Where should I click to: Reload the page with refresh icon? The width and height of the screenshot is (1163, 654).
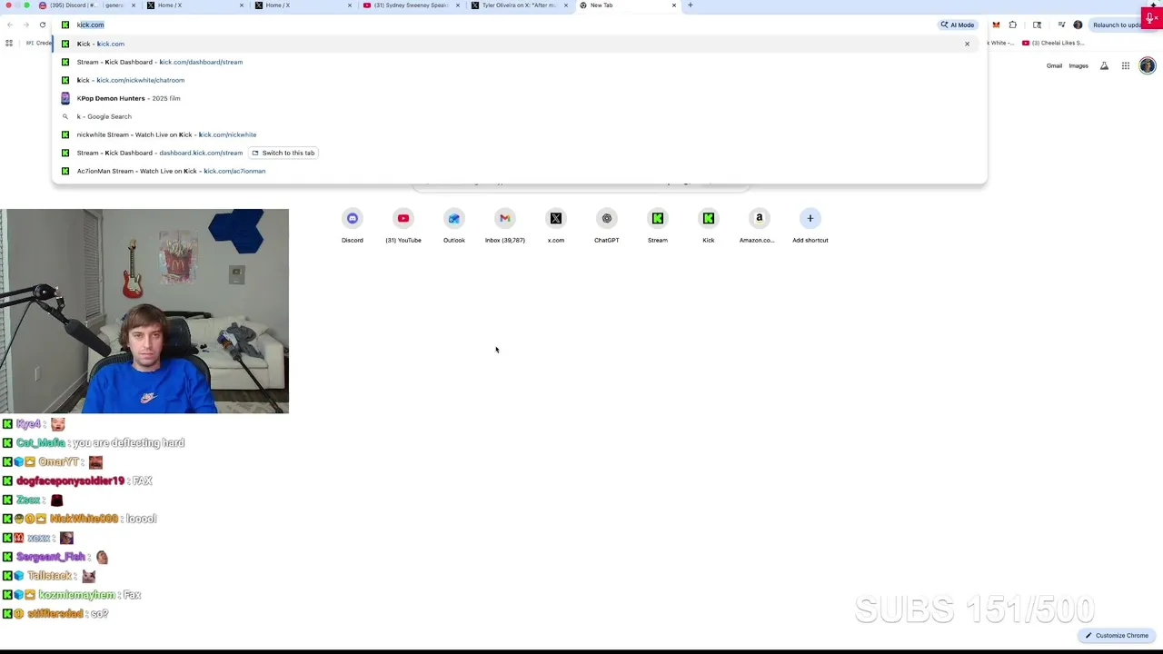[42, 25]
